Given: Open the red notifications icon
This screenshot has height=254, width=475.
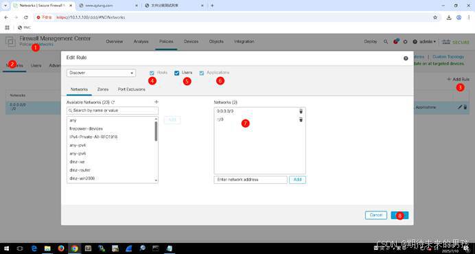Looking at the screenshot, I should tap(395, 41).
